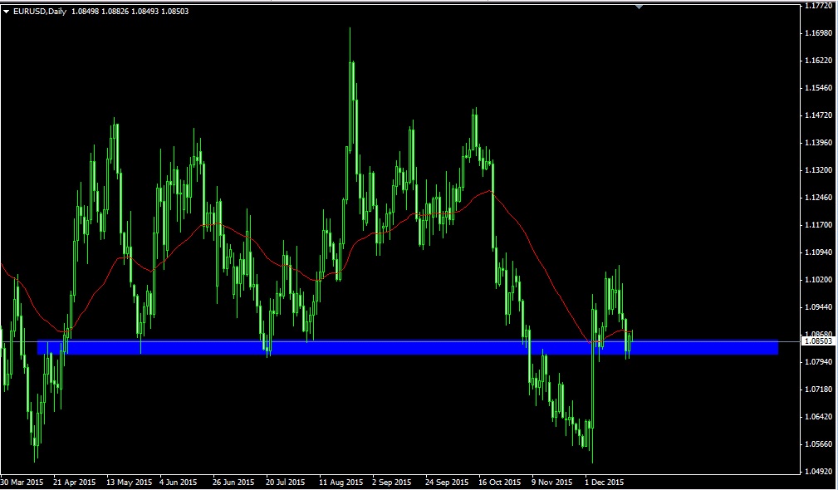The width and height of the screenshot is (838, 490).
Task: Click the 1.07940 price axis label
Action: tap(818, 362)
